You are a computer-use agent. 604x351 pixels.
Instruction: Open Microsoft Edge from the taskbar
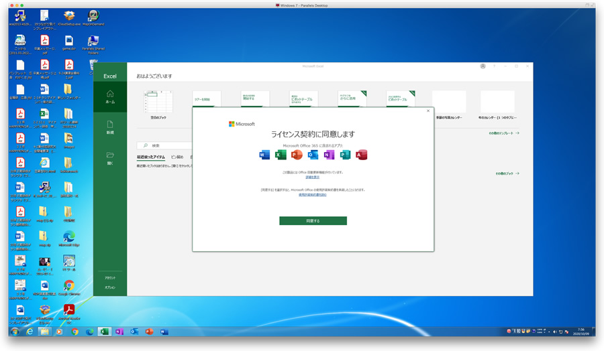tap(89, 332)
